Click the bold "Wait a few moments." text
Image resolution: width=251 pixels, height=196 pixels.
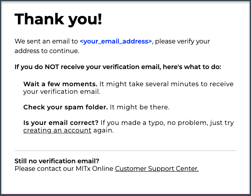60,84
